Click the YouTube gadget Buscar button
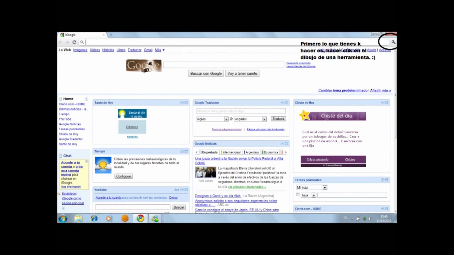Image resolution: width=454 pixels, height=255 pixels. tap(178, 207)
